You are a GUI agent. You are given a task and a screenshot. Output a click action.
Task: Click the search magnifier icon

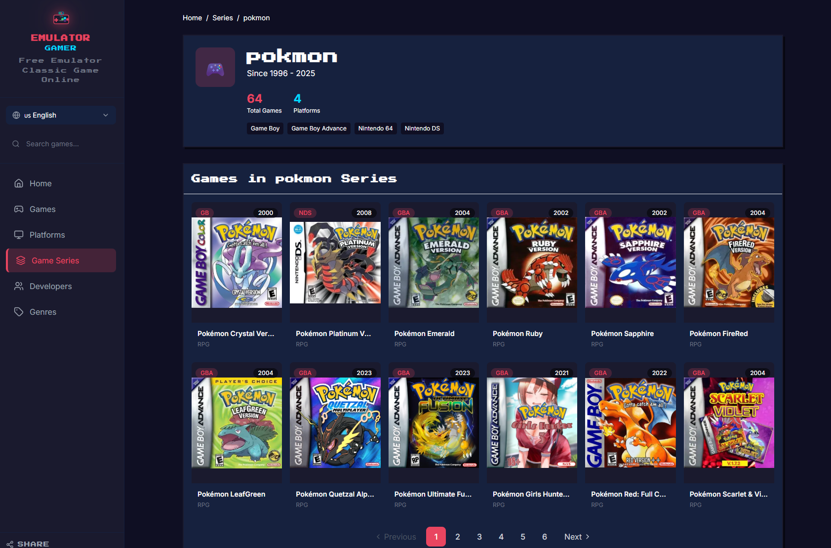[x=16, y=144]
